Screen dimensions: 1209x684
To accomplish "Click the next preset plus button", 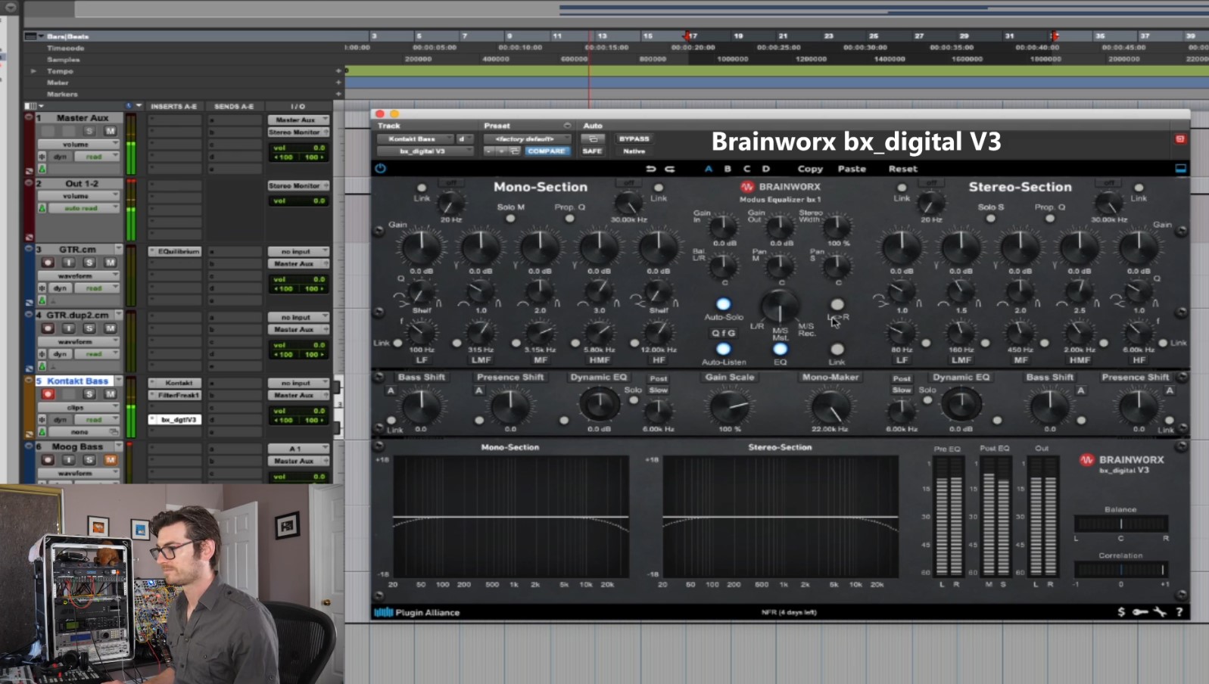I will [x=501, y=151].
